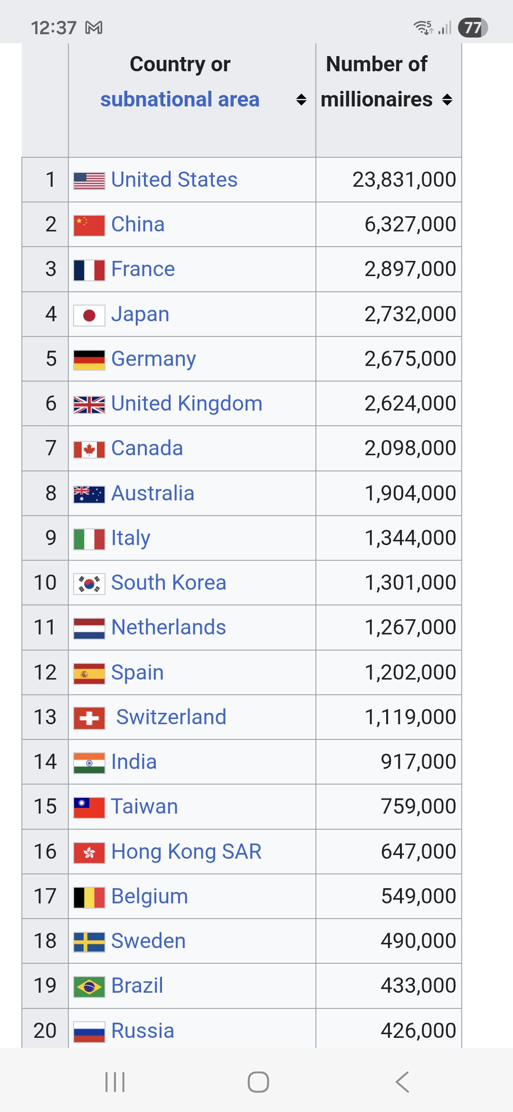Tap the Gmail notification icon in status bar
The width and height of the screenshot is (513, 1112).
[x=94, y=28]
